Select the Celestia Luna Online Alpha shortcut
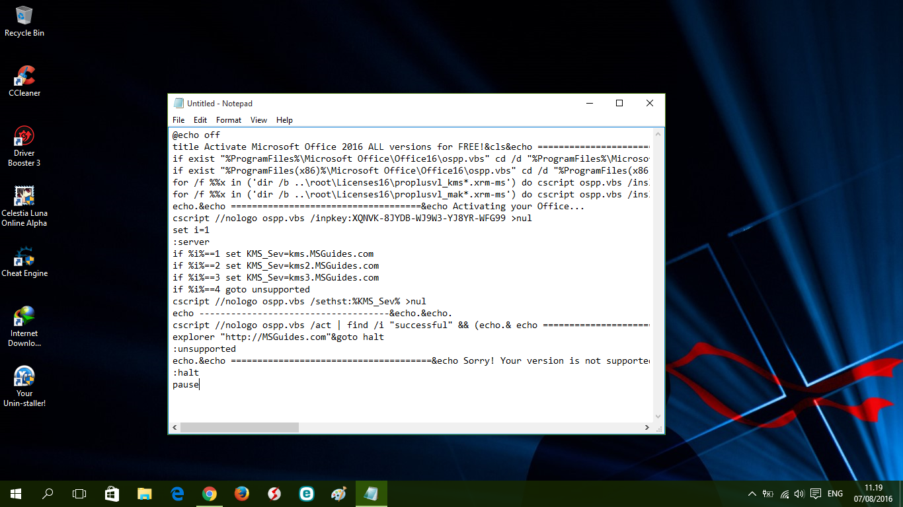 [24, 206]
